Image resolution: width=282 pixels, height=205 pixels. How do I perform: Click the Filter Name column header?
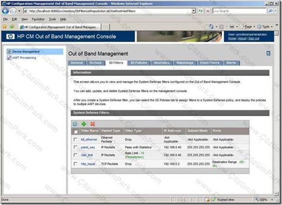click(90, 131)
